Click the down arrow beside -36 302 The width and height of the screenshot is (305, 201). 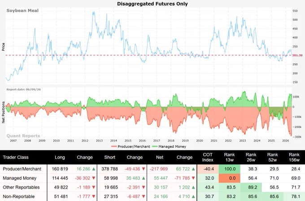click(94, 178)
